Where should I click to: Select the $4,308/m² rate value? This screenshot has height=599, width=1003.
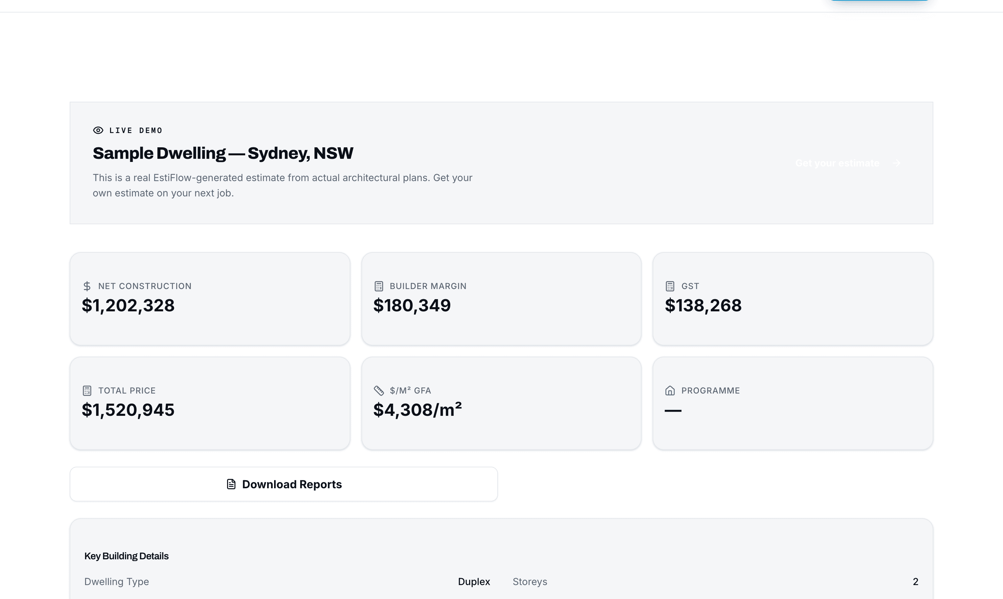[x=418, y=410]
